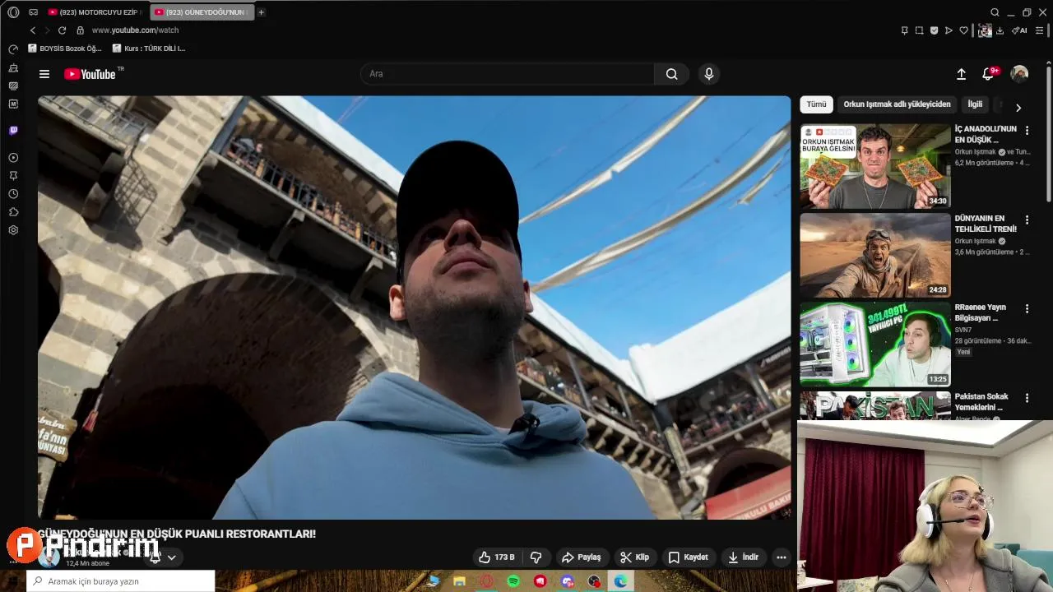Open the easy setup sliders icon
This screenshot has height=592, width=1053.
pos(1040,30)
